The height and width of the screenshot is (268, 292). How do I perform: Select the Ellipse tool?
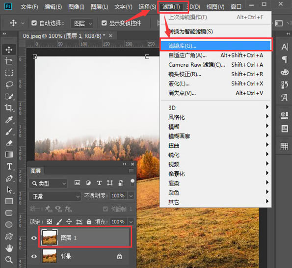(x=9, y=225)
